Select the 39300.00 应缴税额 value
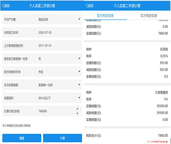The height and width of the screenshot is (144, 171). pyautogui.click(x=162, y=106)
